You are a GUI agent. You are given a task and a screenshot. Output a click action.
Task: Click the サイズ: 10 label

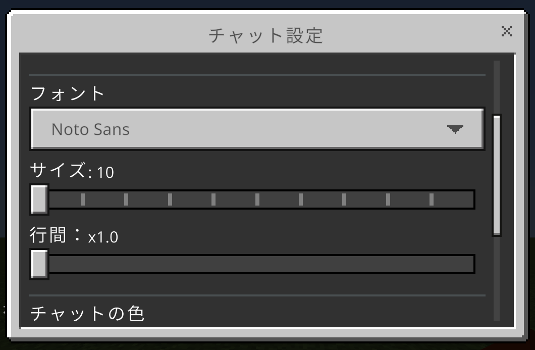pyautogui.click(x=72, y=172)
